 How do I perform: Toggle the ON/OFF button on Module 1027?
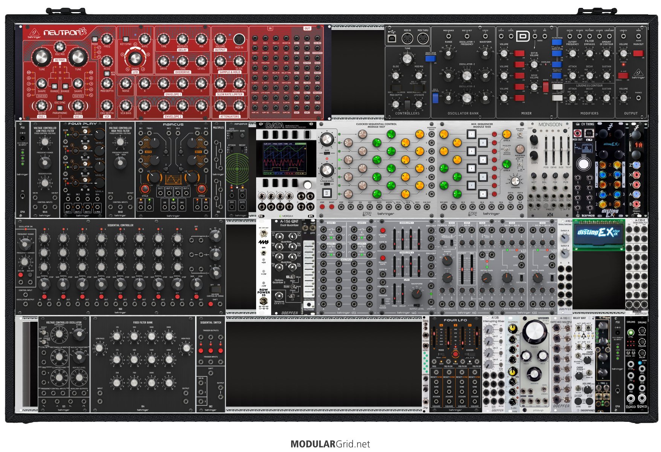click(326, 193)
